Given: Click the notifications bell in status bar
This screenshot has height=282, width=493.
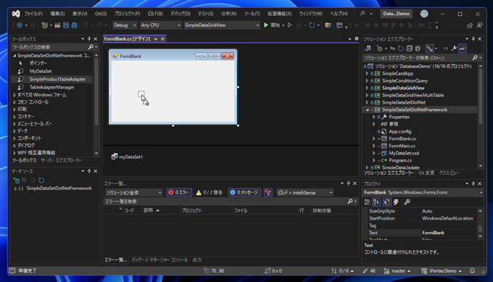Looking at the screenshot, I should click(x=472, y=270).
